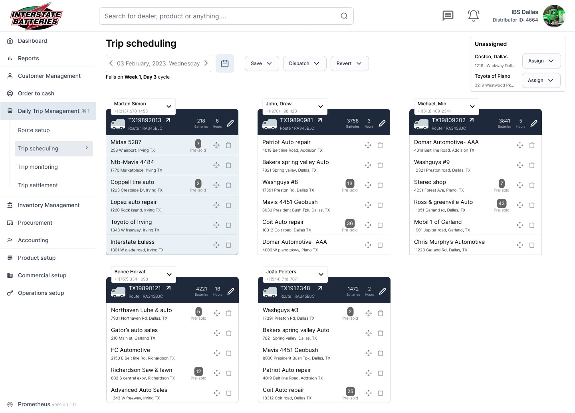Delete the Midas 5287 stop
The height and width of the screenshot is (413, 575).
tap(228, 145)
